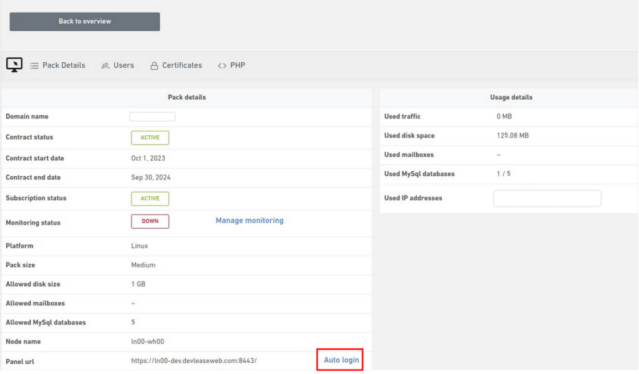Click the Panel url label
The height and width of the screenshot is (374, 639).
20,362
